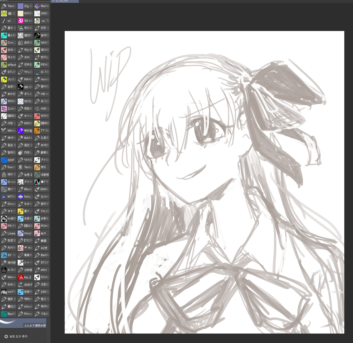This screenshot has height=343, width=353.
Task: Select the cloud brush sub tool
Action: coord(25,306)
